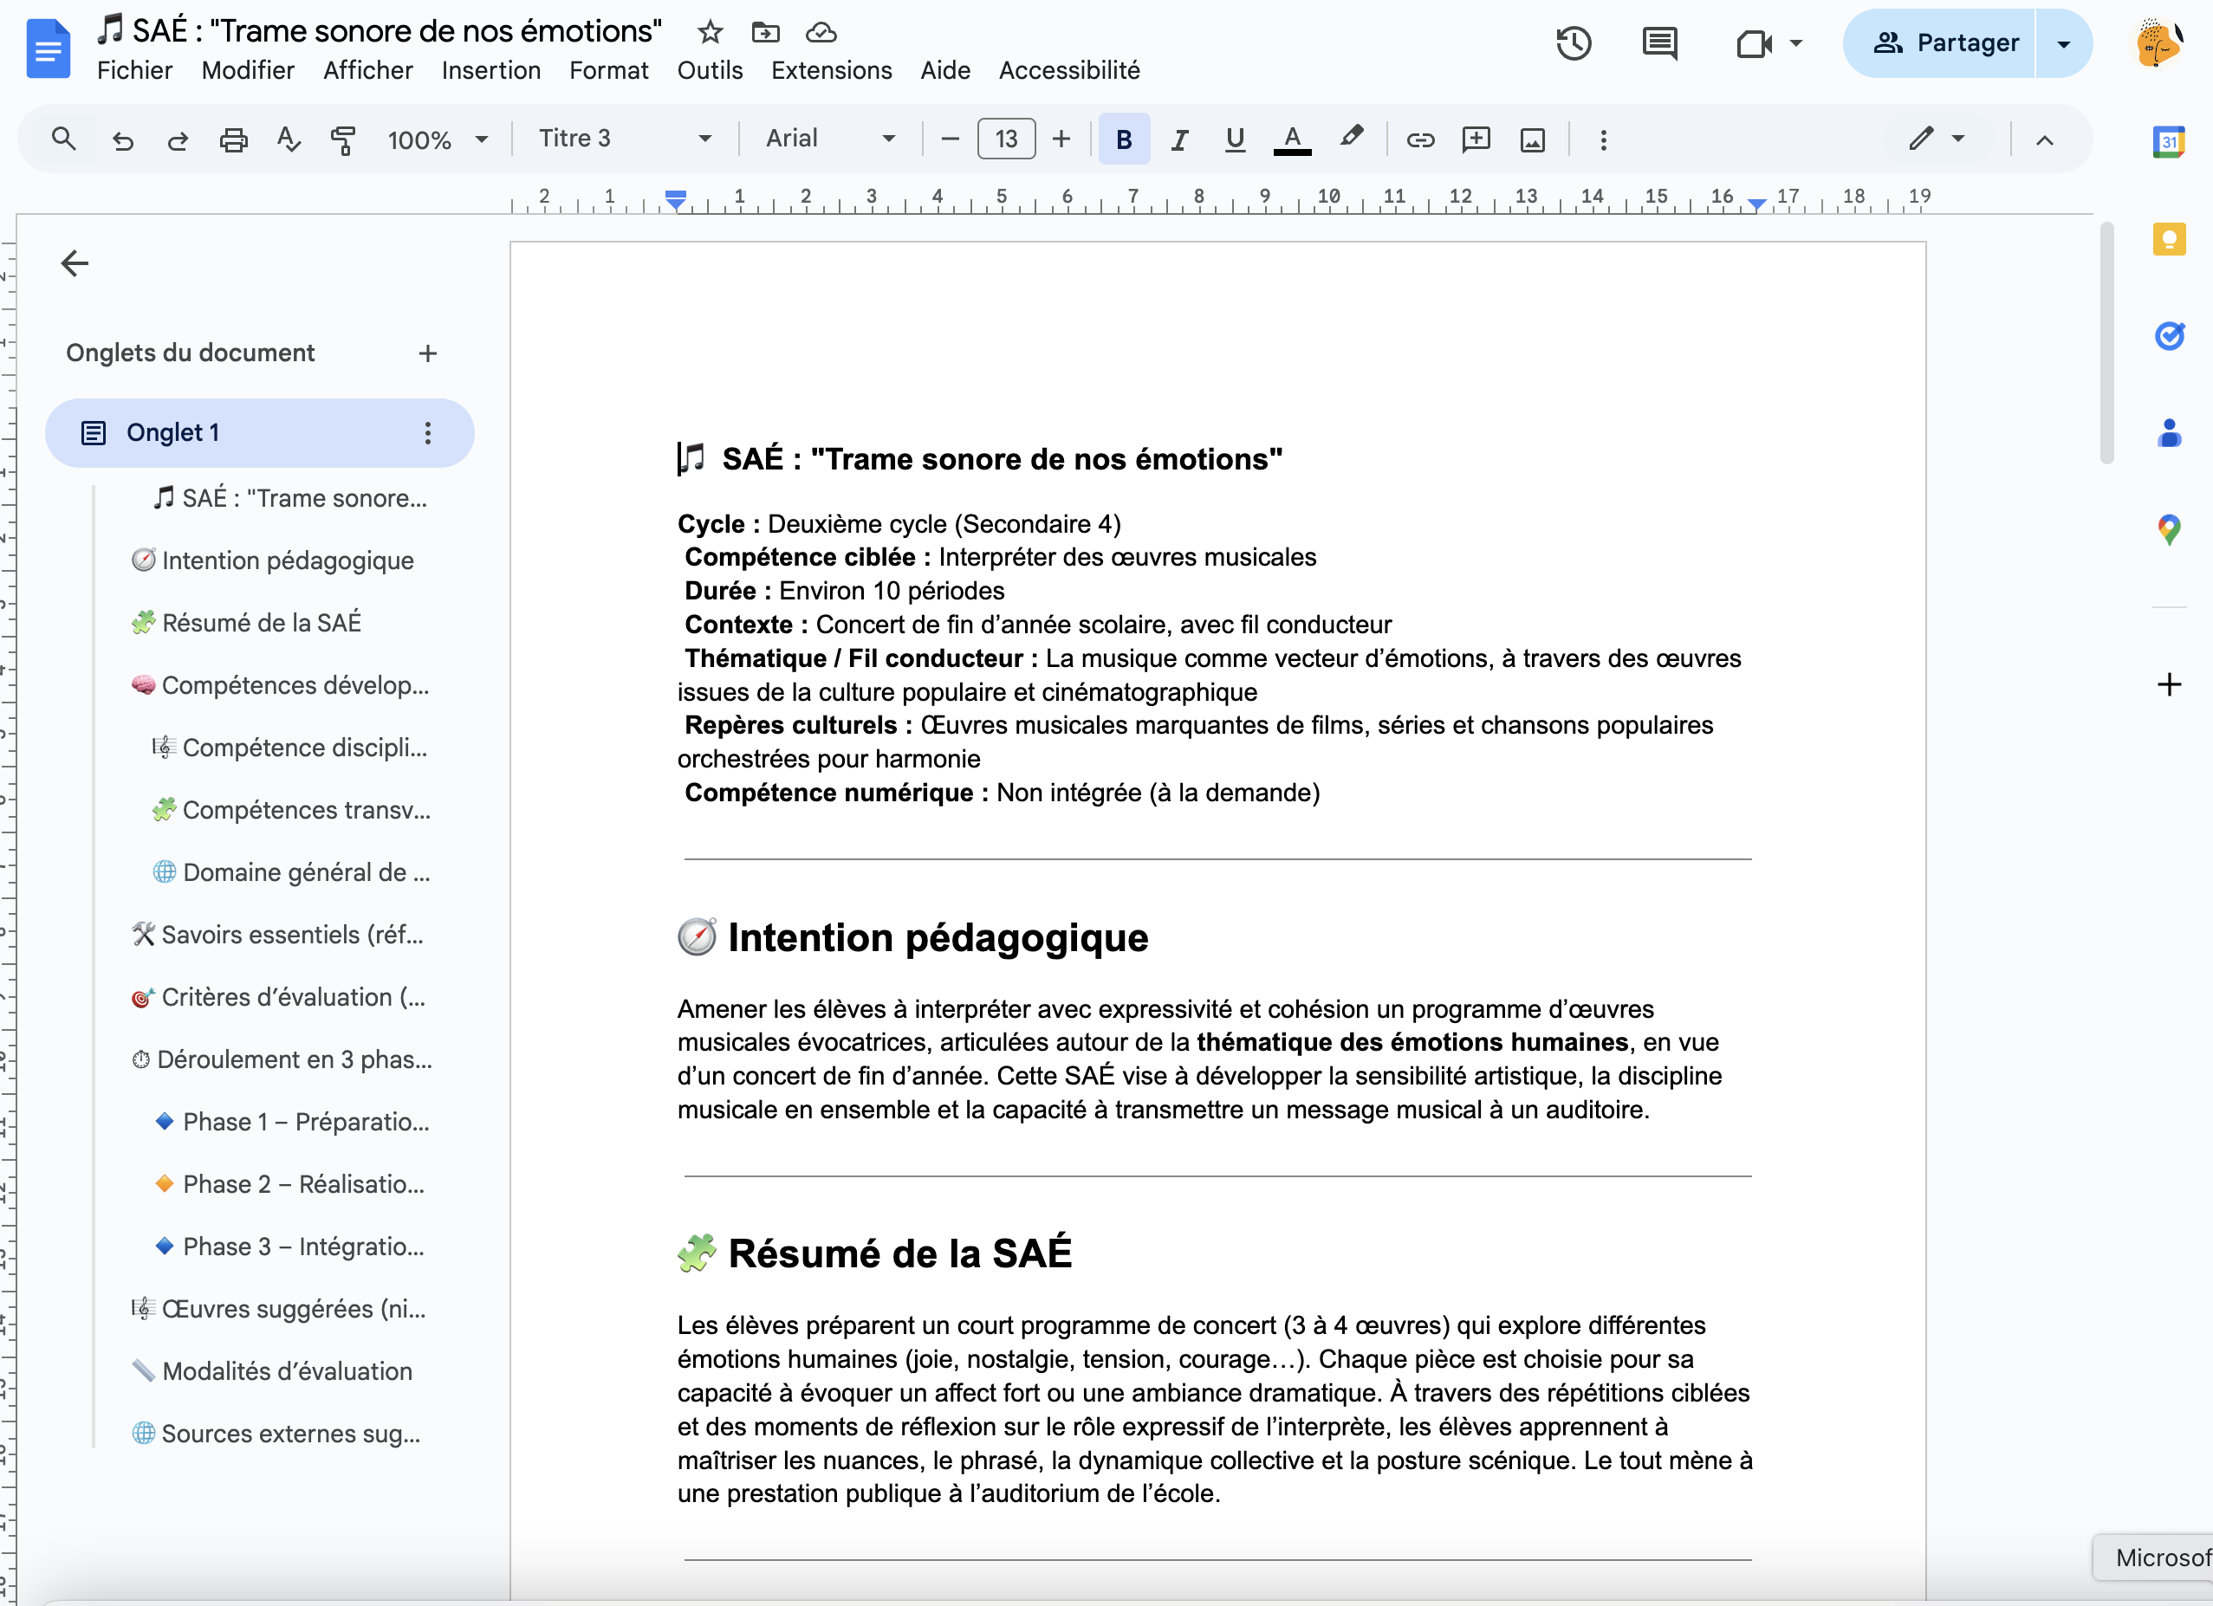This screenshot has height=1606, width=2213.
Task: Open the Insertion menu
Action: pos(490,70)
